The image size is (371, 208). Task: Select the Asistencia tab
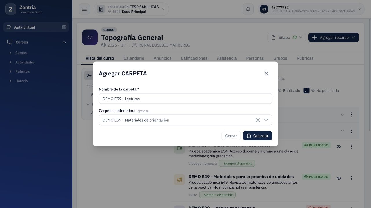(227, 58)
